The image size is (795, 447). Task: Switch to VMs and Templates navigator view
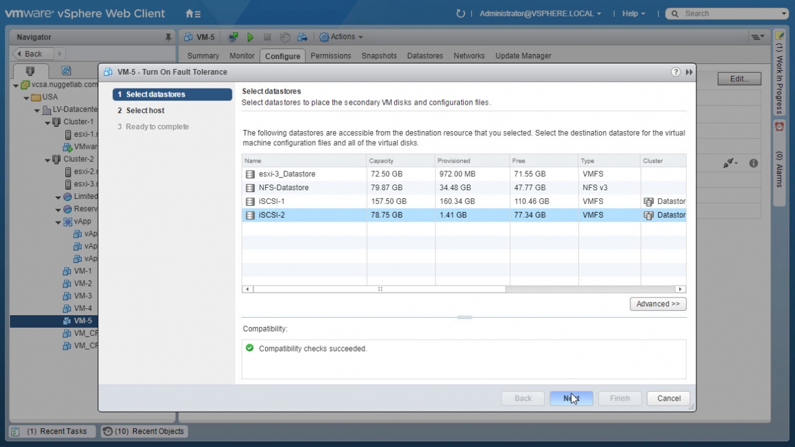[x=66, y=71]
